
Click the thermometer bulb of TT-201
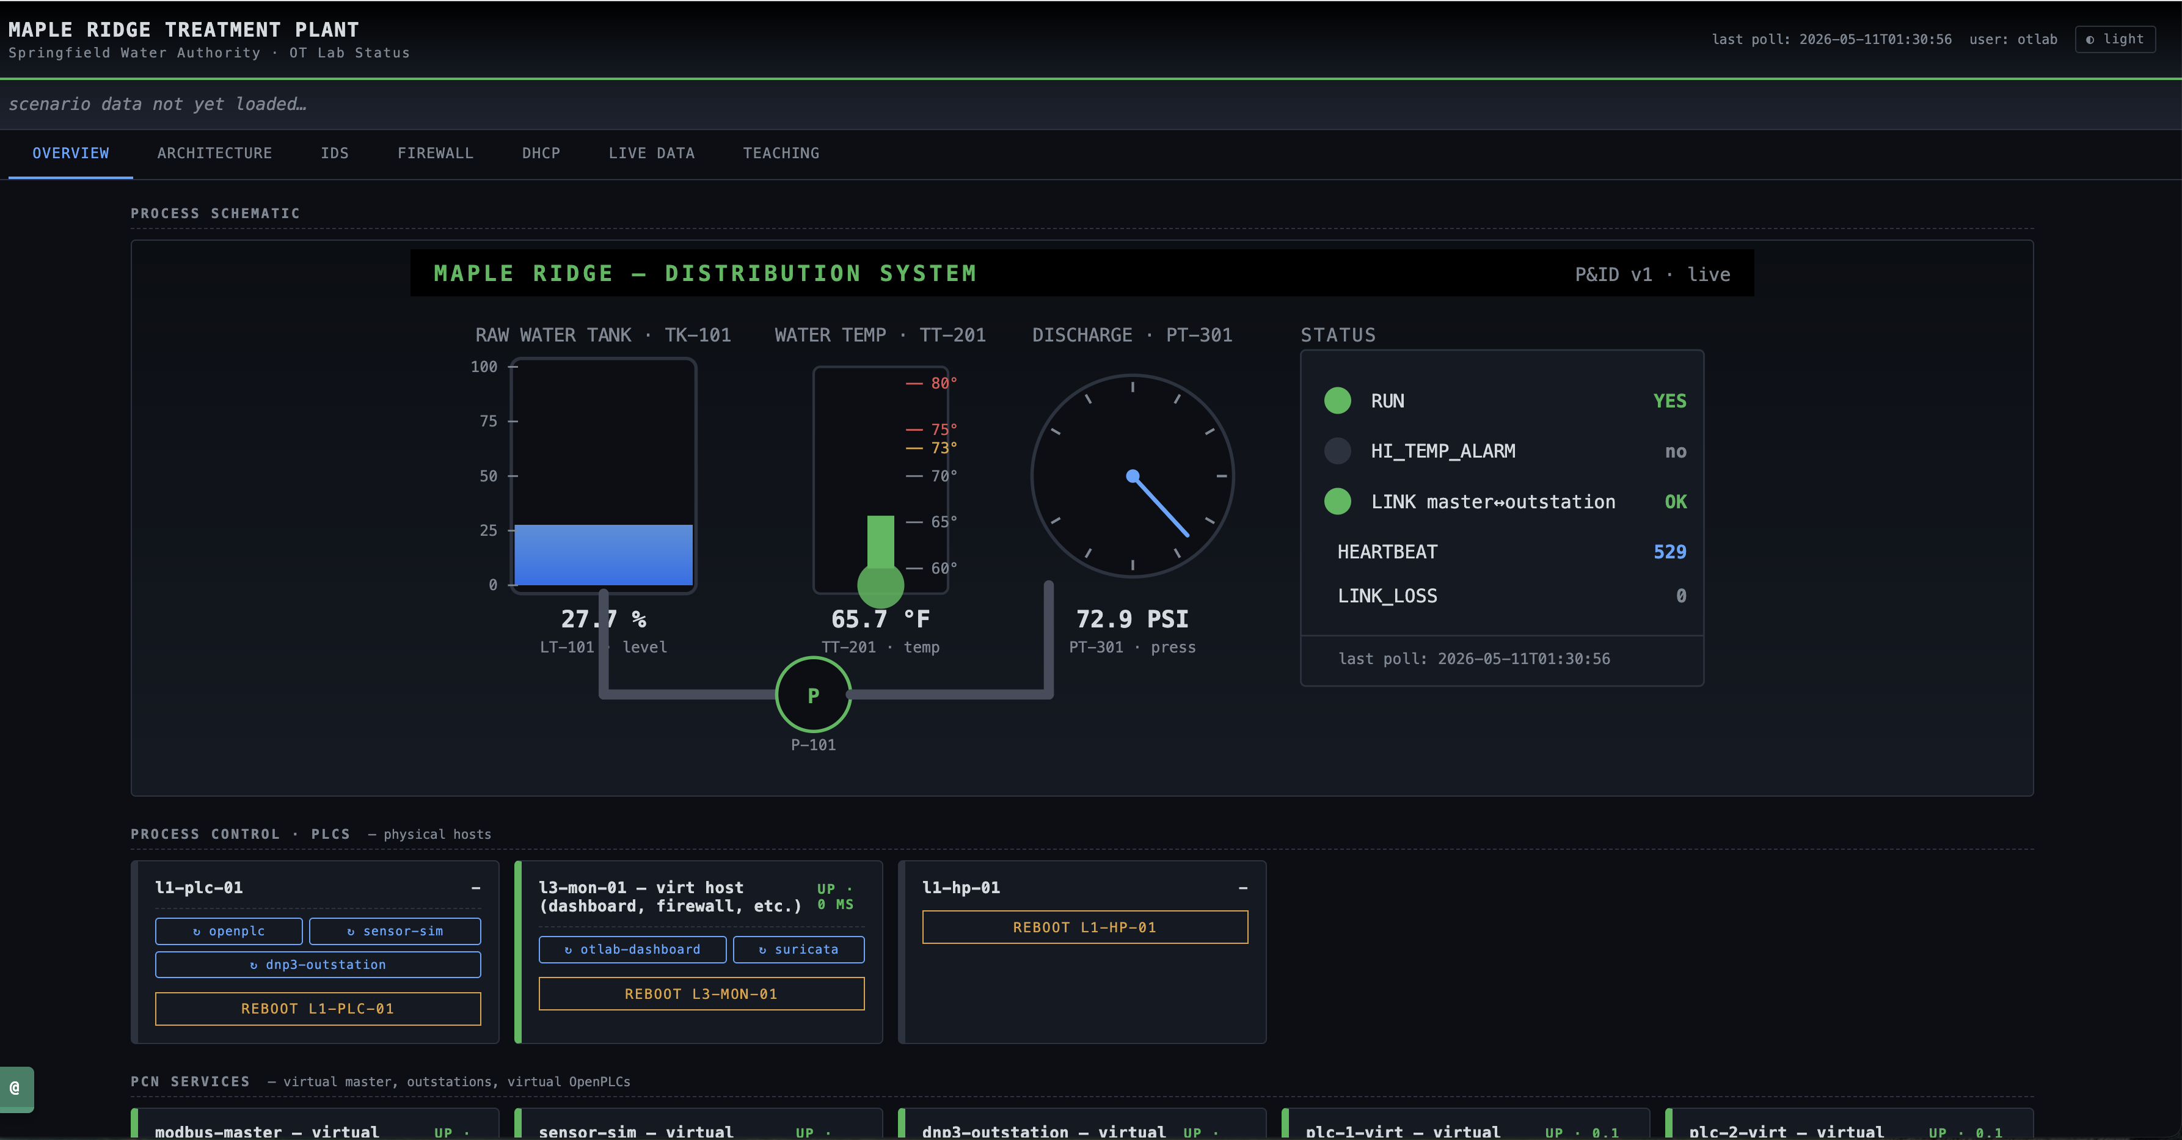(x=881, y=585)
